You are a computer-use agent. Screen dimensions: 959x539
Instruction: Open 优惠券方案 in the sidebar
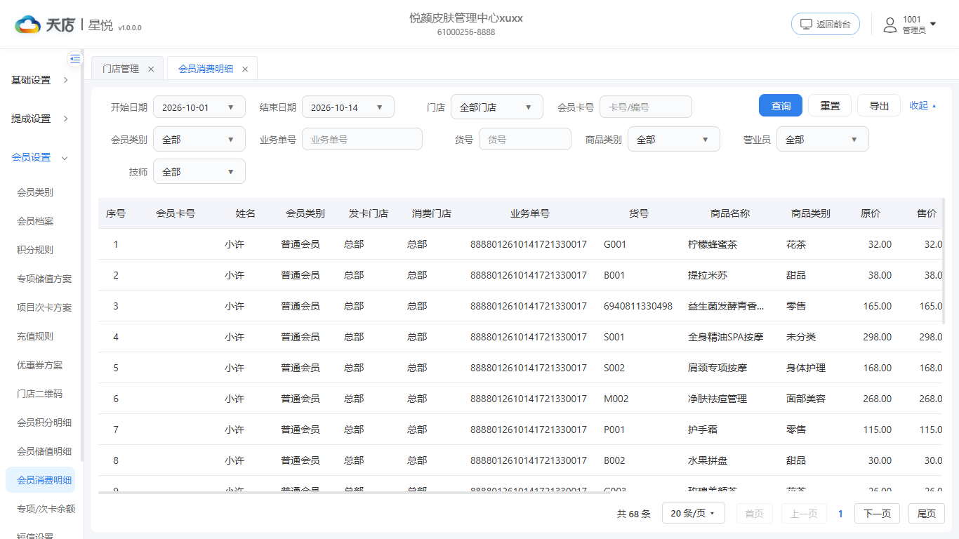[x=40, y=365]
